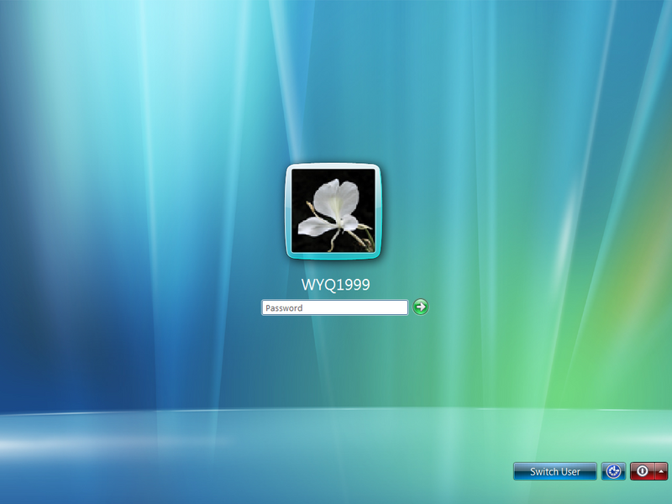Open the Ease of Access icon
The width and height of the screenshot is (672, 504).
click(613, 471)
